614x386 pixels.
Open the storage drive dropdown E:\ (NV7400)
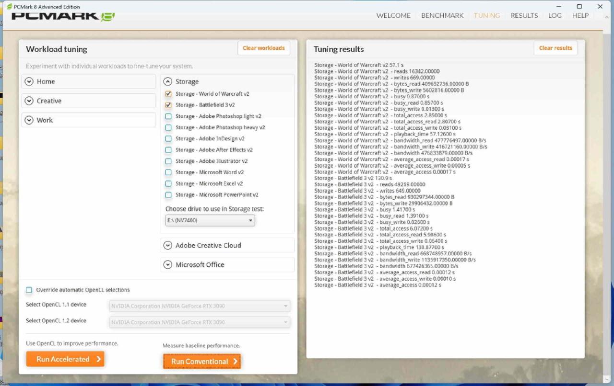point(210,220)
